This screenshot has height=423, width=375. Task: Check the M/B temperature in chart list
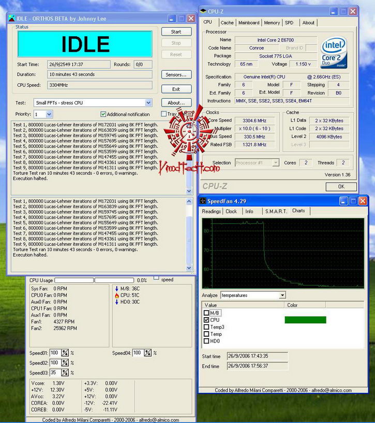point(206,312)
